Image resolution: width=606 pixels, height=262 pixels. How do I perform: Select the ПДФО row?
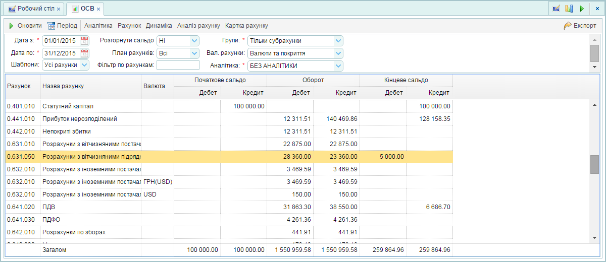point(229,220)
